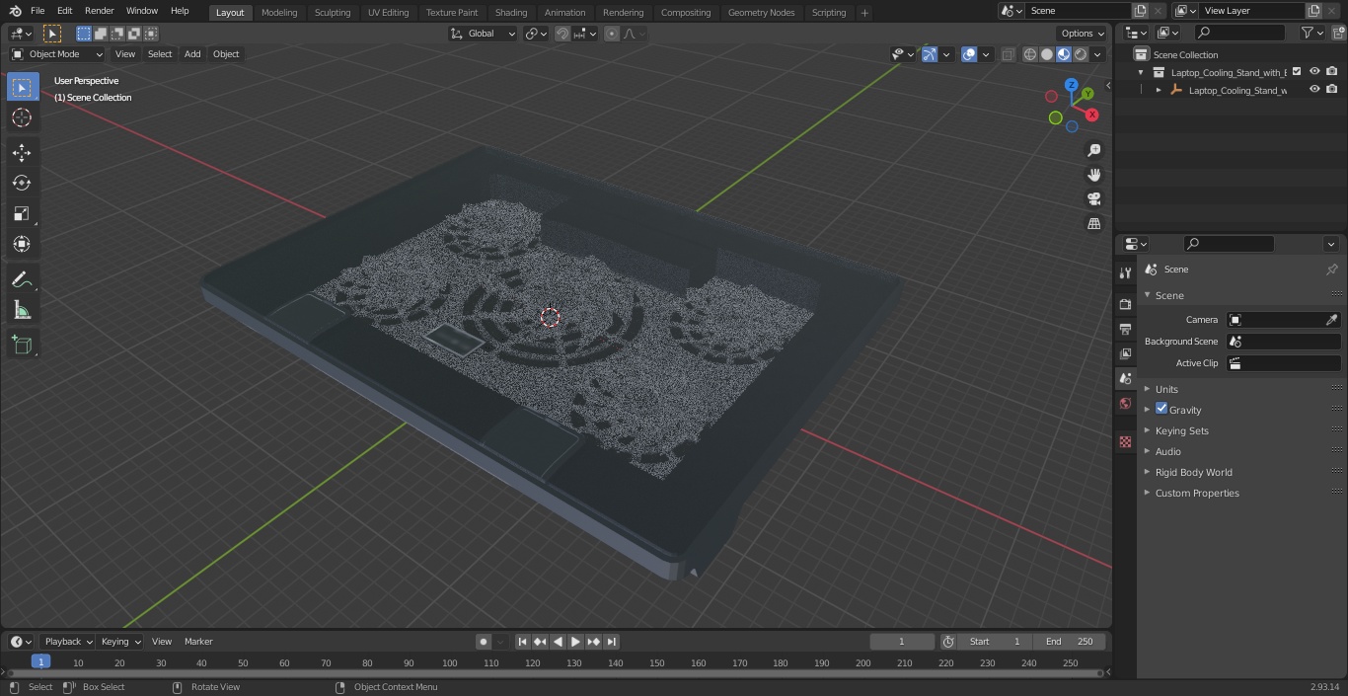1348x696 pixels.
Task: Pick the Transform tool
Action: (22, 244)
